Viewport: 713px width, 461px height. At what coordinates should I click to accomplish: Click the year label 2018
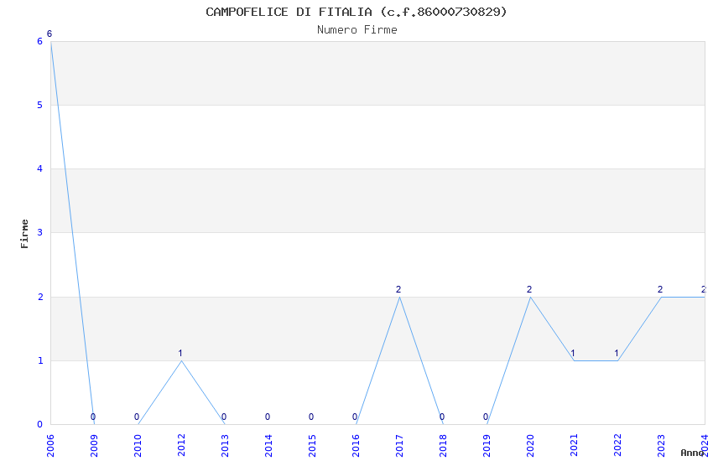point(443,445)
